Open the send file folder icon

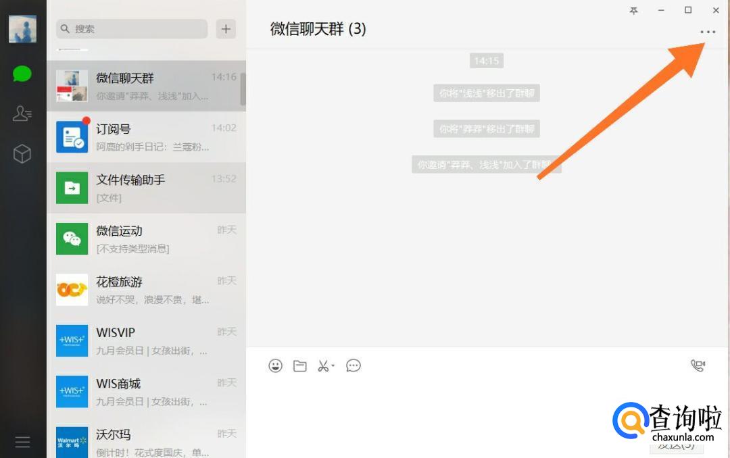300,366
